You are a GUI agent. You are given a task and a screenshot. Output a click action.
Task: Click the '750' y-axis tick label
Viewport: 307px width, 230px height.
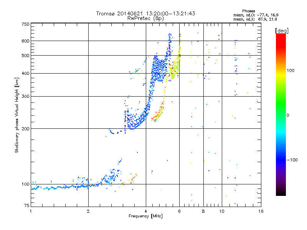point(25,24)
